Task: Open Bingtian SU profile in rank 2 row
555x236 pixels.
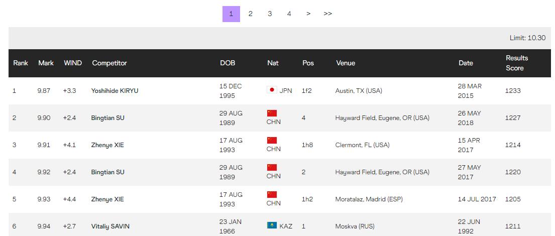Action: 107,118
